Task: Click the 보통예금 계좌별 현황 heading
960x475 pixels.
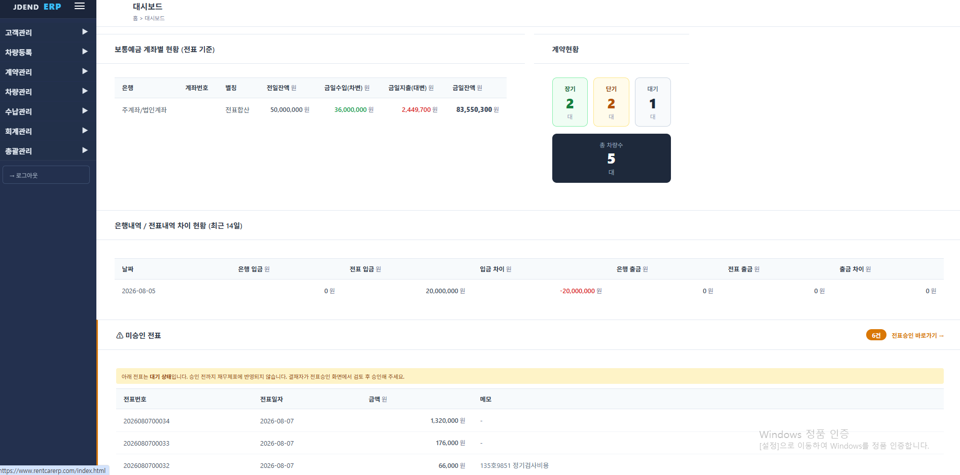Action: [165, 49]
